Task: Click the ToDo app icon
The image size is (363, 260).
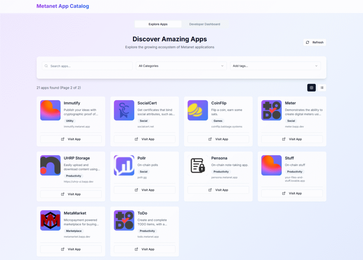Action: (124, 220)
